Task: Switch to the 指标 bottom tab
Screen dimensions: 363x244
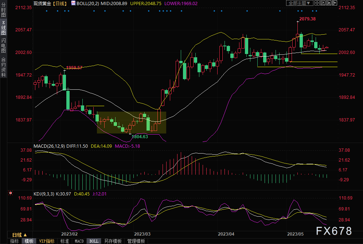Action: pyautogui.click(x=15, y=241)
